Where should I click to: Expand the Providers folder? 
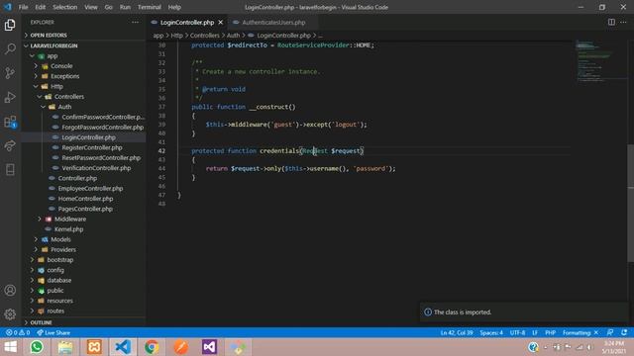click(x=84, y=249)
